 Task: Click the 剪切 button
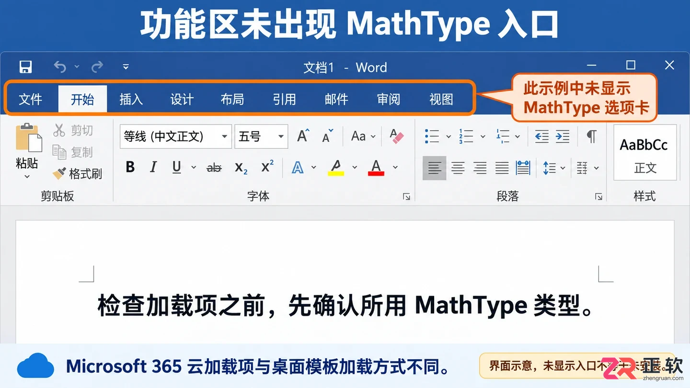[x=73, y=130]
